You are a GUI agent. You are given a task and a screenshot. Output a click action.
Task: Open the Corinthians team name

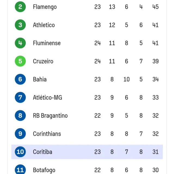(47, 134)
